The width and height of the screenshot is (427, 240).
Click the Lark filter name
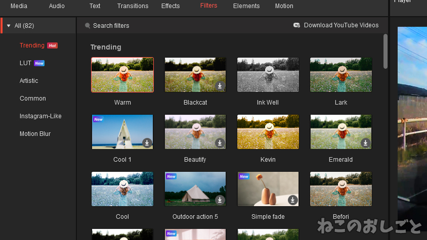(341, 103)
